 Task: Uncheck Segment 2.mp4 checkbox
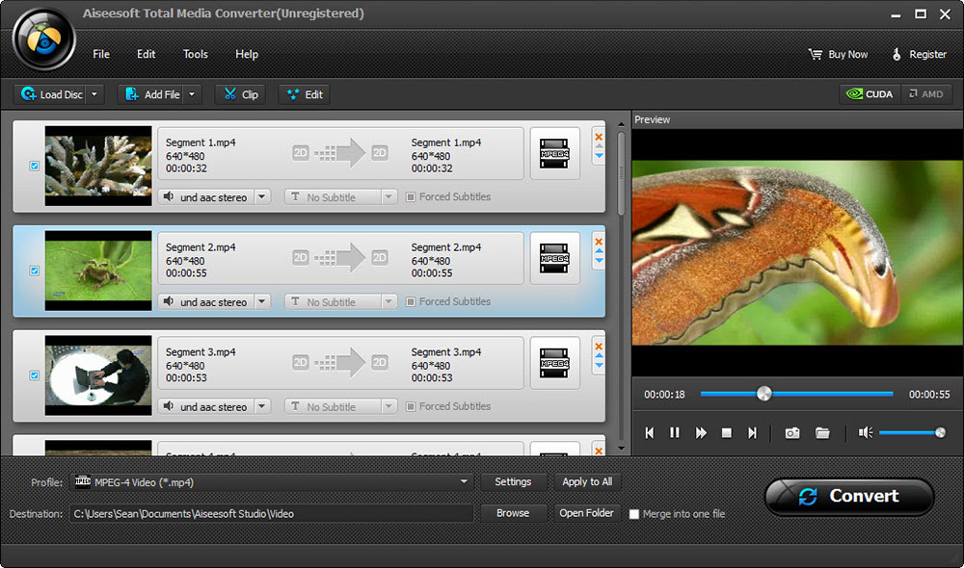pos(35,271)
